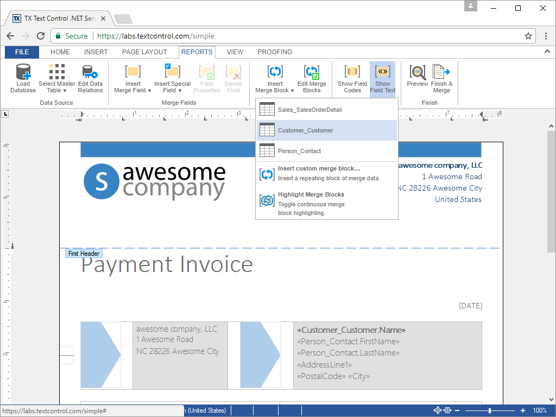Viewport: 556px width, 417px height.
Task: Select the REPORTS tab
Action: [x=197, y=52]
